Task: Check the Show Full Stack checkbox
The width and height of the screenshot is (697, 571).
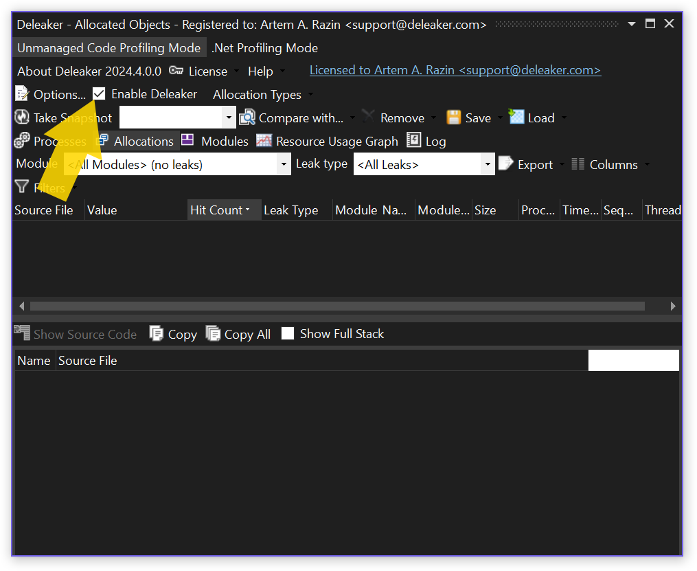Action: tap(288, 334)
